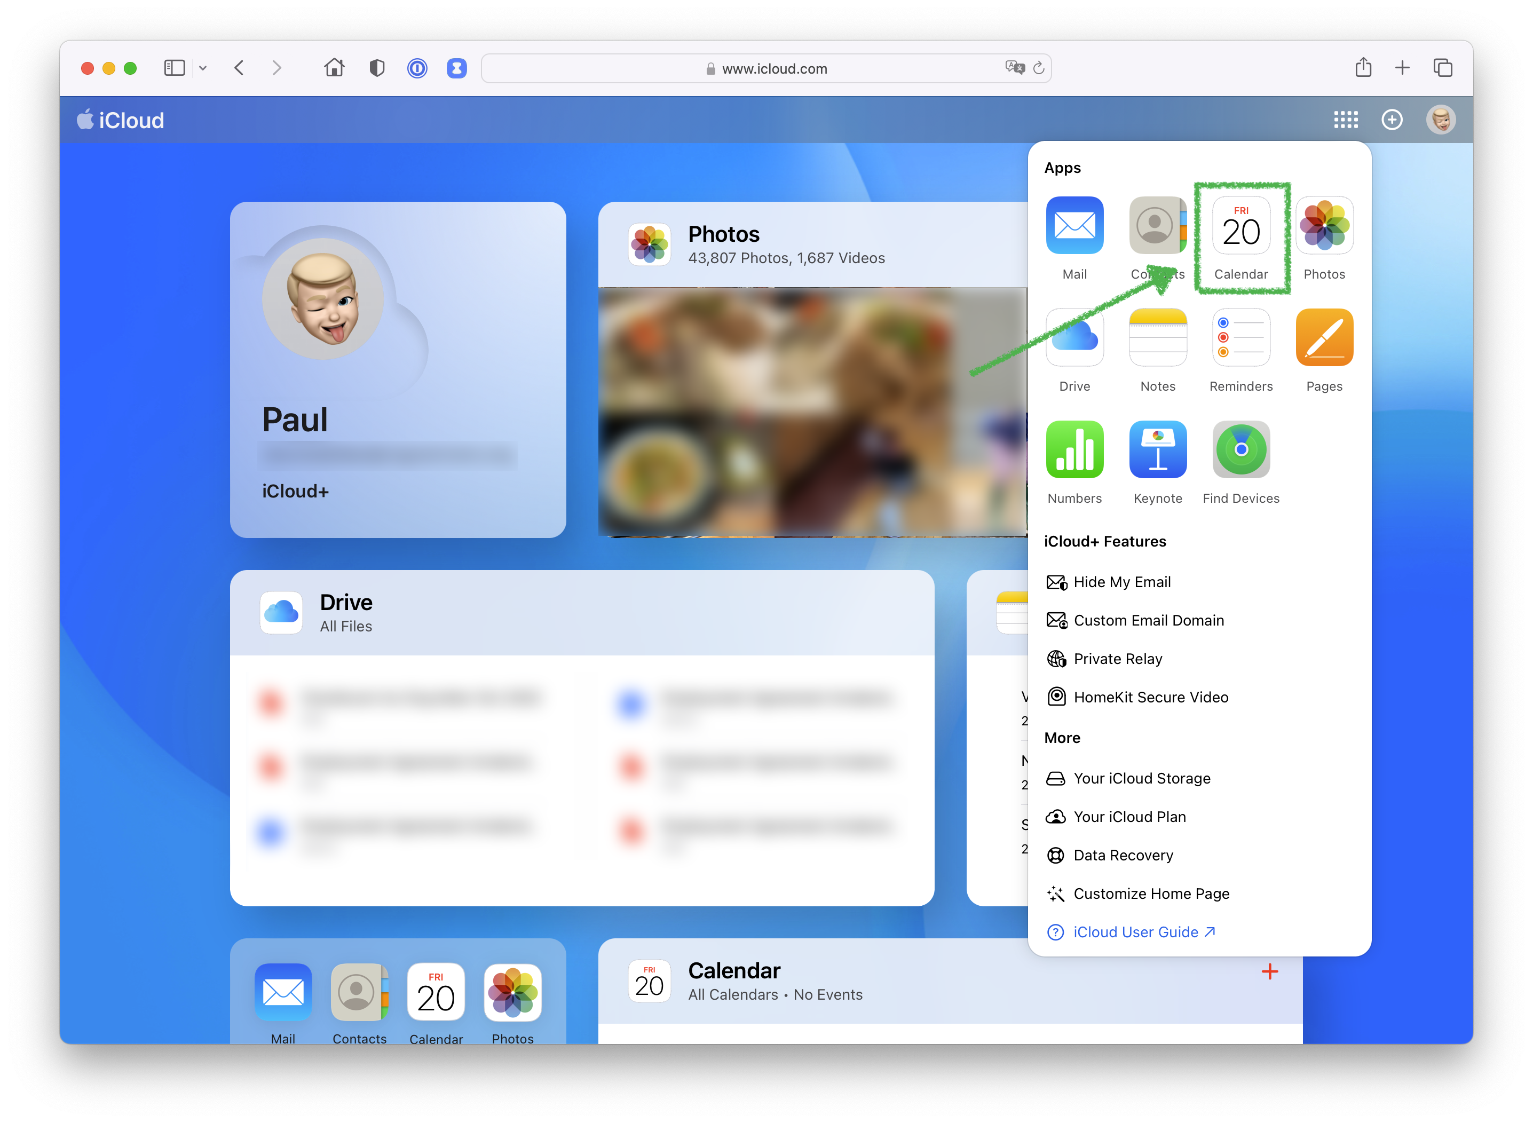Select Hide My Email feature

(1109, 582)
